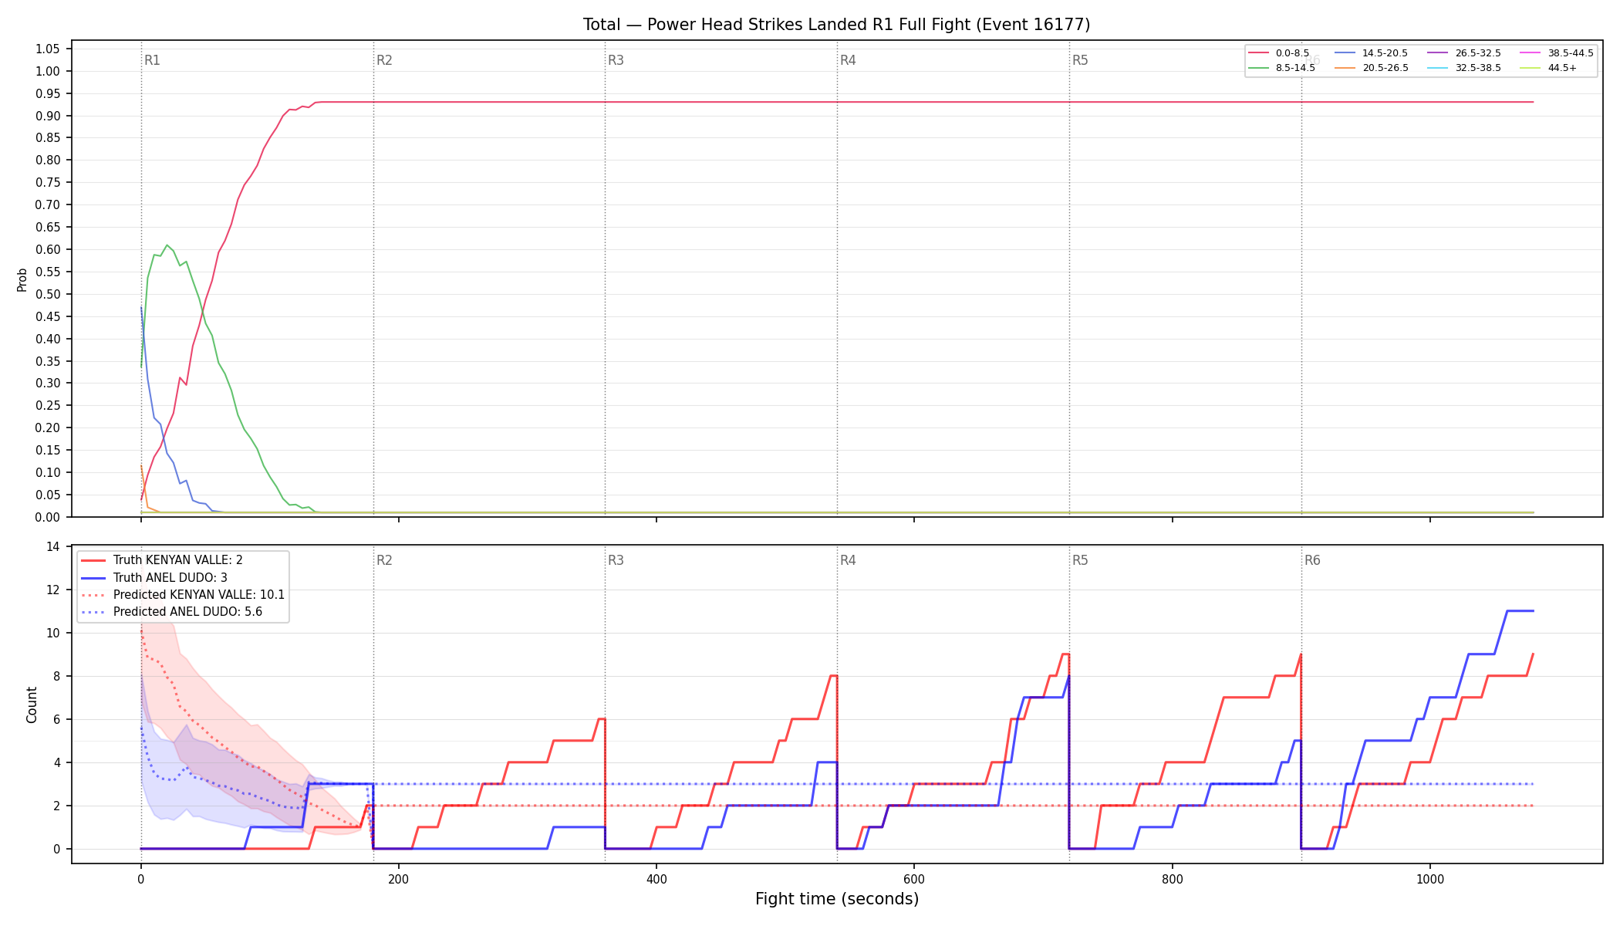This screenshot has height=926, width=1620.
Task: Select the 14.5-20.5 legend entry
Action: (x=1371, y=53)
